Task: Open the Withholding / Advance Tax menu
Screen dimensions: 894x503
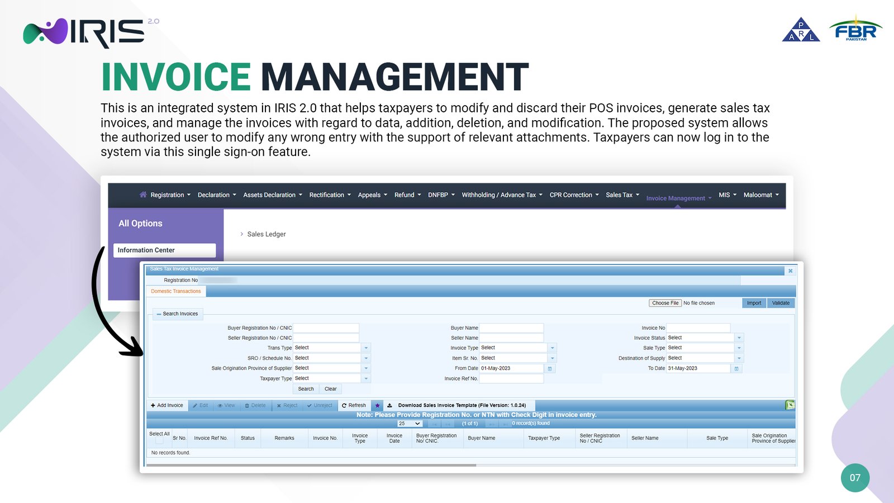Action: (502, 195)
